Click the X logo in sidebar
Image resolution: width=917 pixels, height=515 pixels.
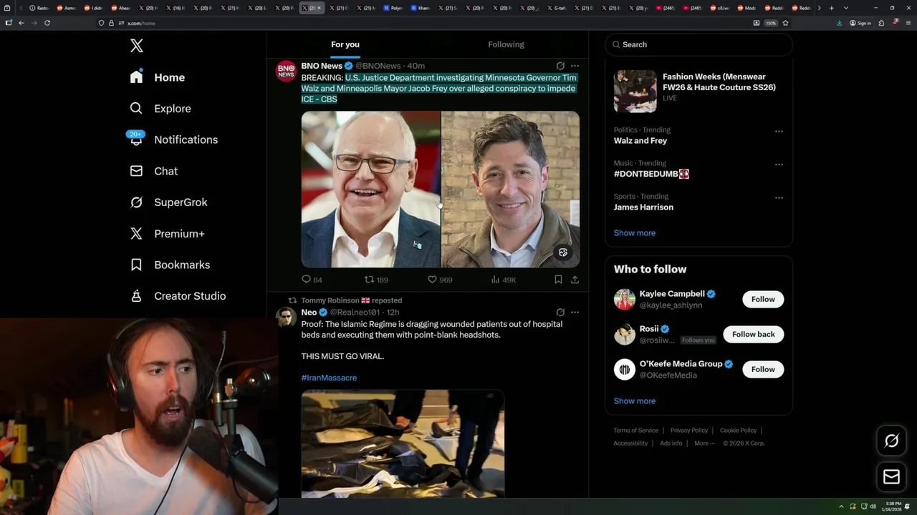click(x=137, y=46)
